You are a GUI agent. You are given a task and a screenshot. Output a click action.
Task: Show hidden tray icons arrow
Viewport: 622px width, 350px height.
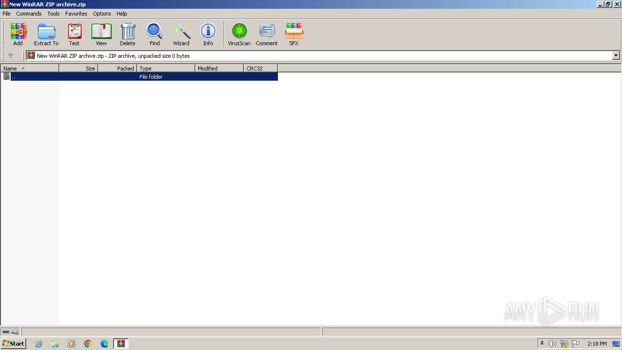pyautogui.click(x=542, y=344)
